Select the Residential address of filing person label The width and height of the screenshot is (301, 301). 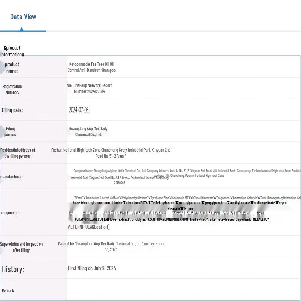[x=18, y=153]
